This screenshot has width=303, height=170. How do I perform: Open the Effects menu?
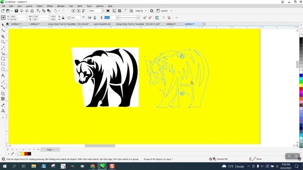pyautogui.click(x=50, y=6)
